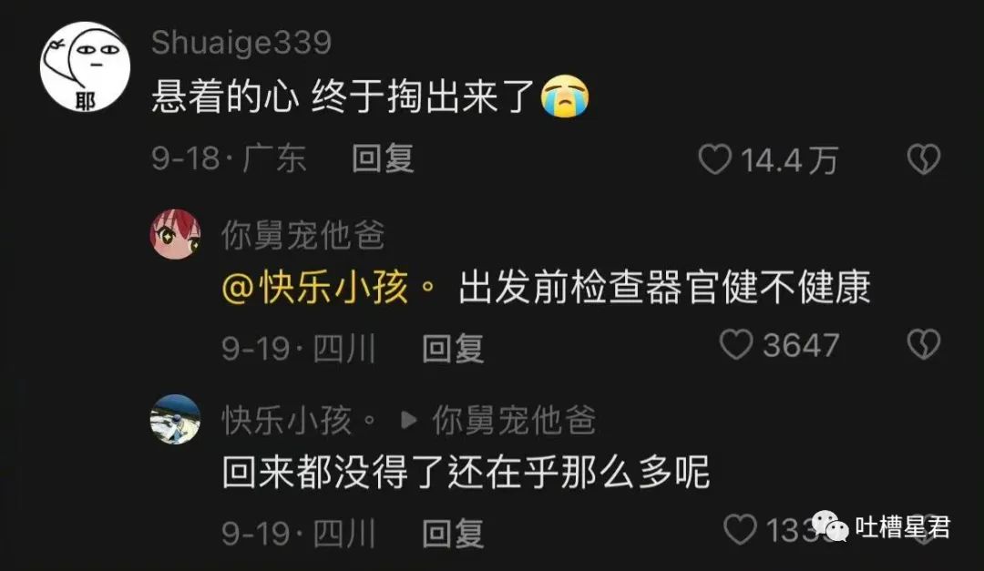Open the Shuaige339 username link
Viewport: 984px width, 571px height.
click(x=241, y=43)
